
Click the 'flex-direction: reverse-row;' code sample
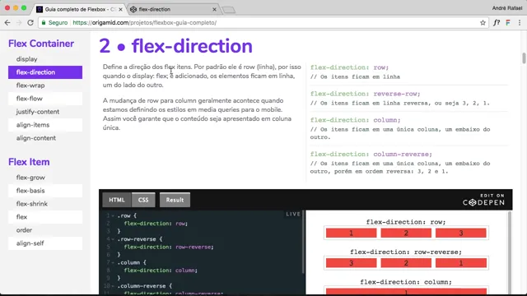pos(365,94)
